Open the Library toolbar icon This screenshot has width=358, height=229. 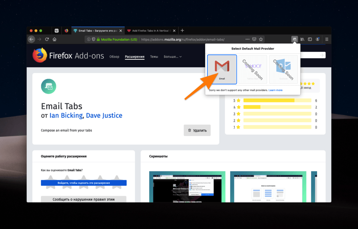[302, 39]
